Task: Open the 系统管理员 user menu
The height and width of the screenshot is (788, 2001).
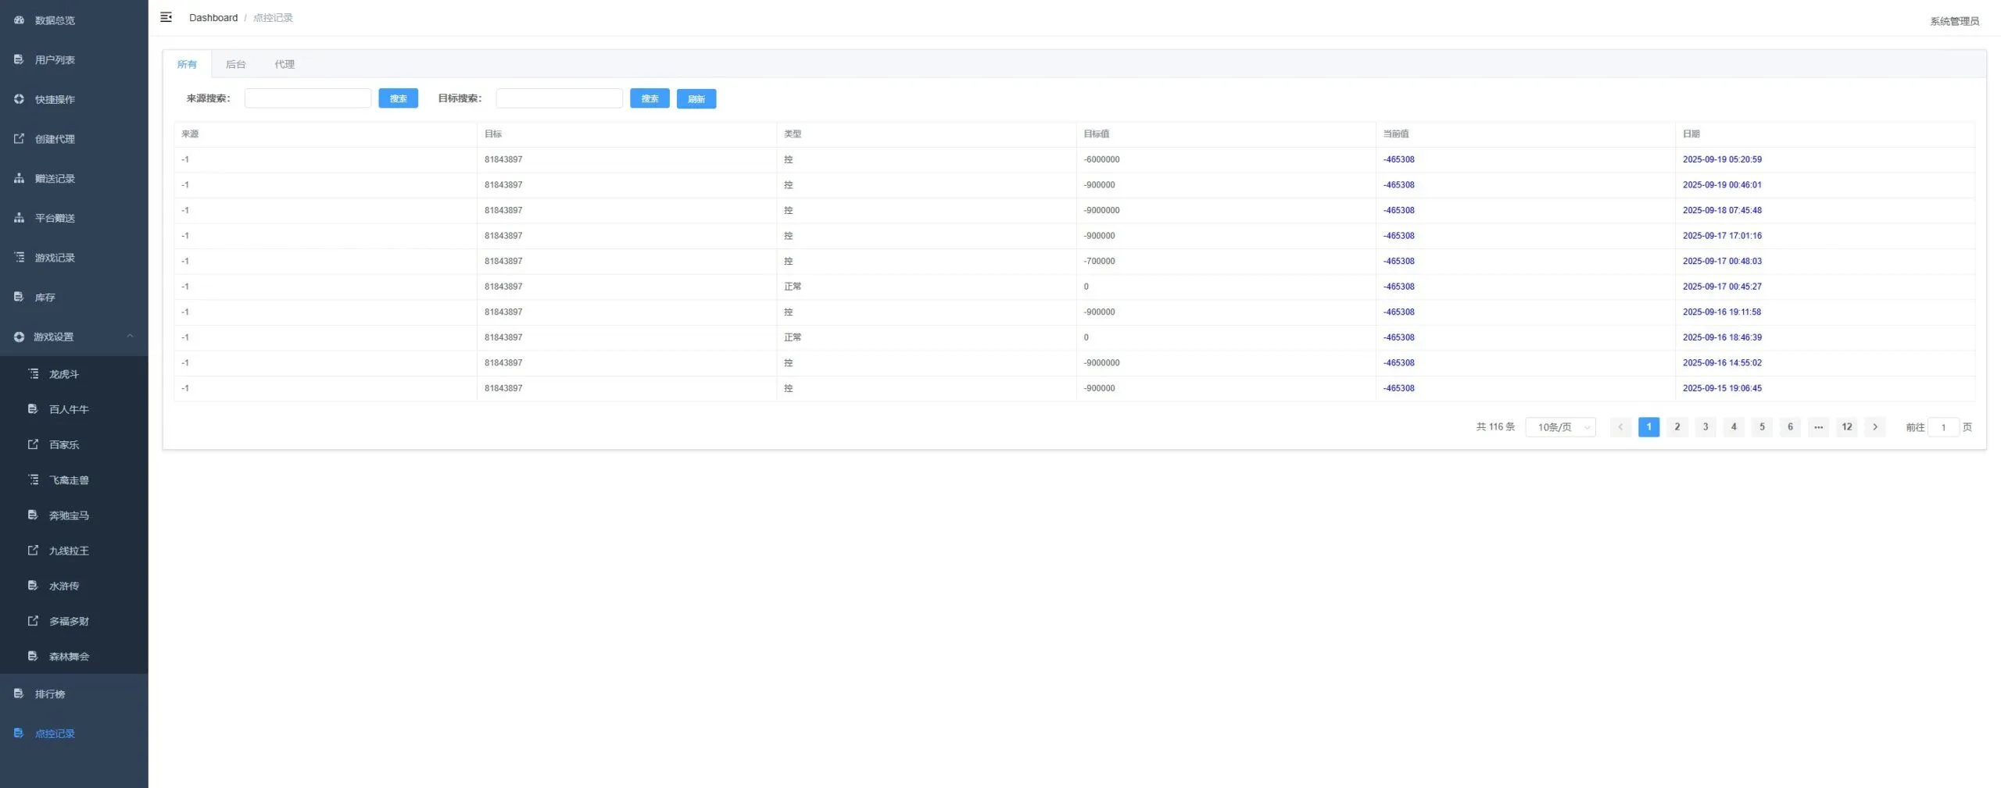Action: pos(1954,21)
